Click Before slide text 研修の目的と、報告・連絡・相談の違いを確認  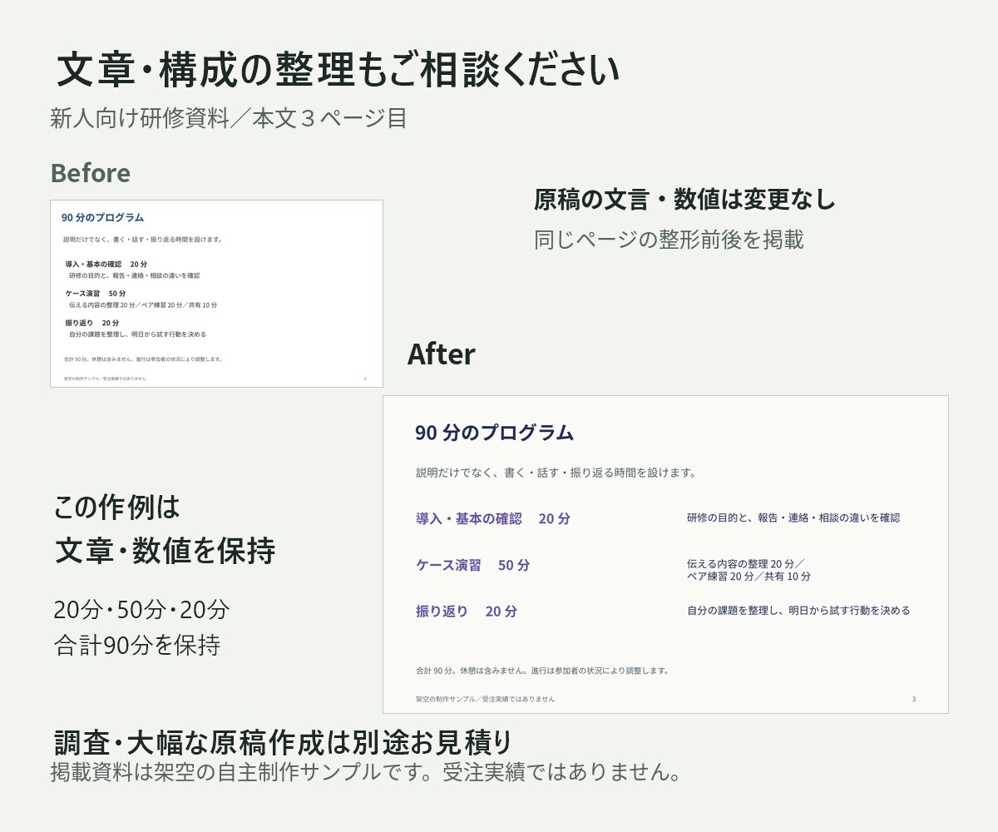pos(135,275)
